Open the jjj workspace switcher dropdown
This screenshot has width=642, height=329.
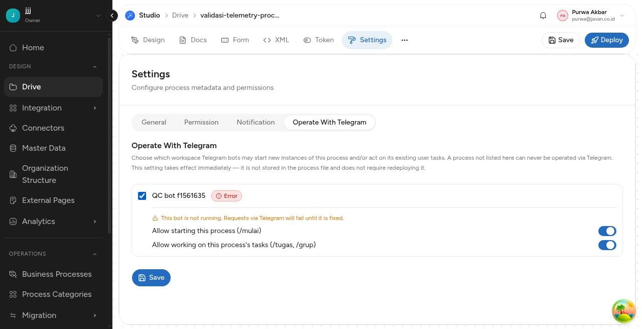tap(98, 16)
